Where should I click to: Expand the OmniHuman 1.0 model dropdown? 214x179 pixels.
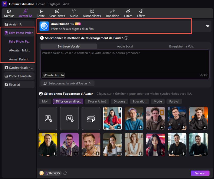click(208, 26)
